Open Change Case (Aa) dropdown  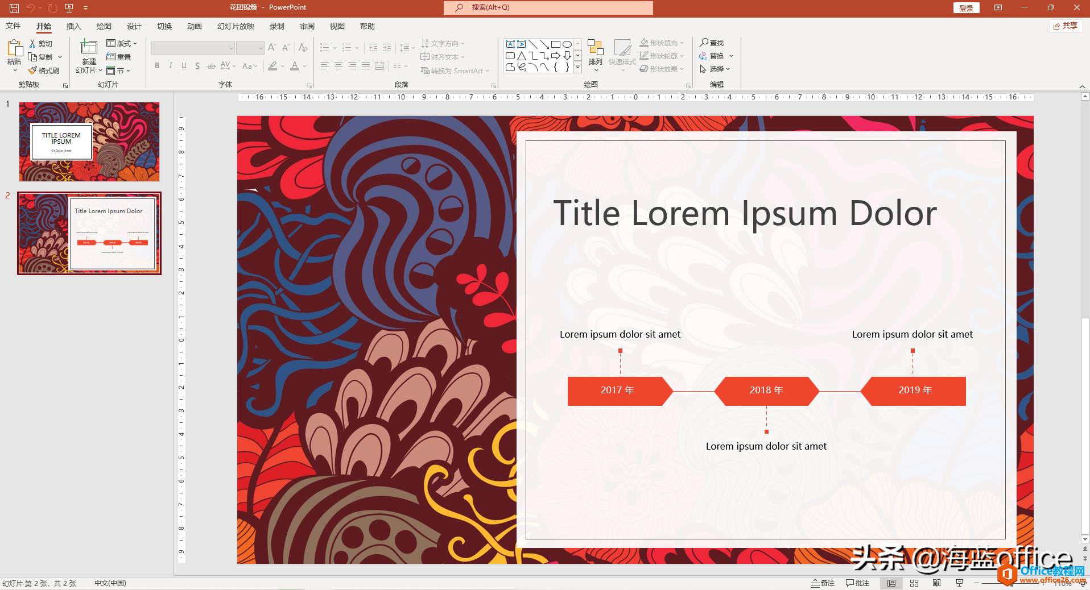point(250,66)
